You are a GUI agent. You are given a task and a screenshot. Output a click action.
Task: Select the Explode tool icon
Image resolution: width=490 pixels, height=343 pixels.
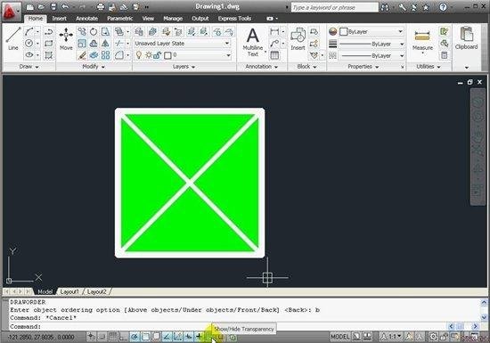(94, 55)
